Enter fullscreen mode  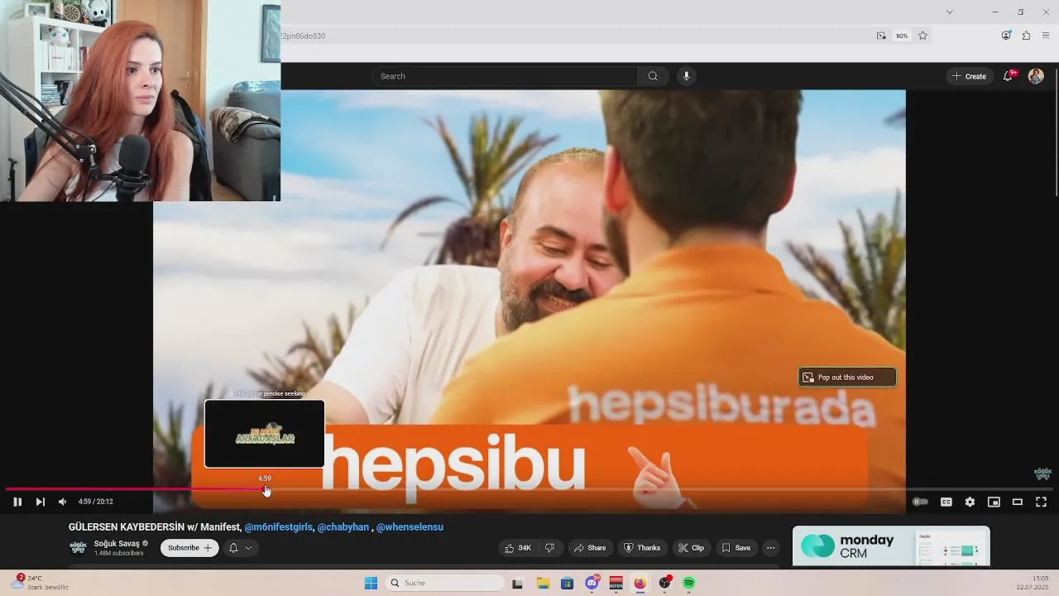tap(1042, 502)
